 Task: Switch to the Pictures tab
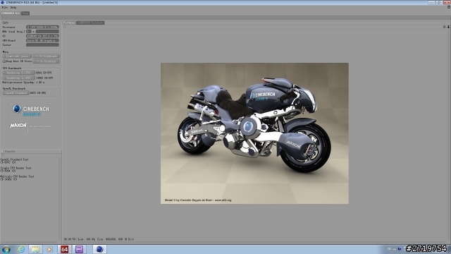69,23
